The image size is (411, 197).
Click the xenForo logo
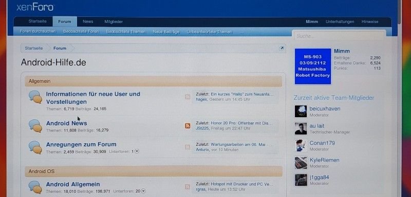click(35, 7)
